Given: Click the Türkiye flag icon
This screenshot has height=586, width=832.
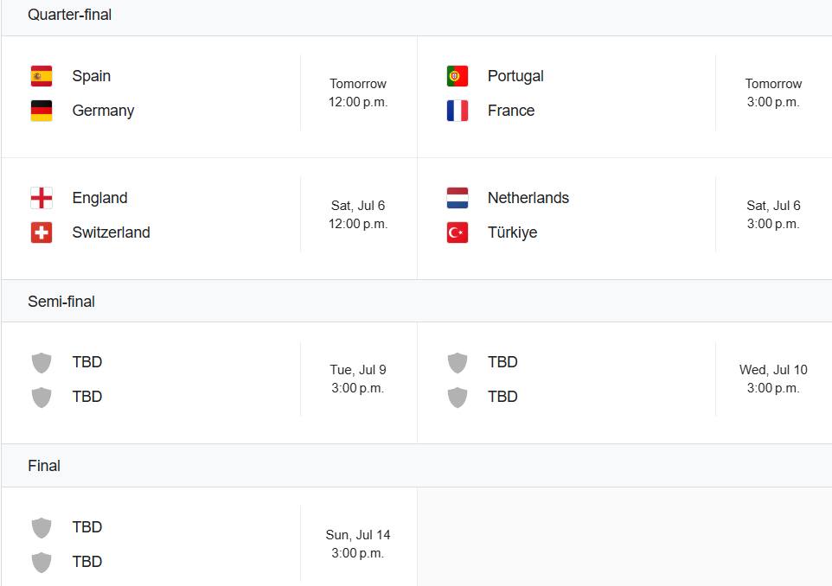Looking at the screenshot, I should tap(458, 232).
